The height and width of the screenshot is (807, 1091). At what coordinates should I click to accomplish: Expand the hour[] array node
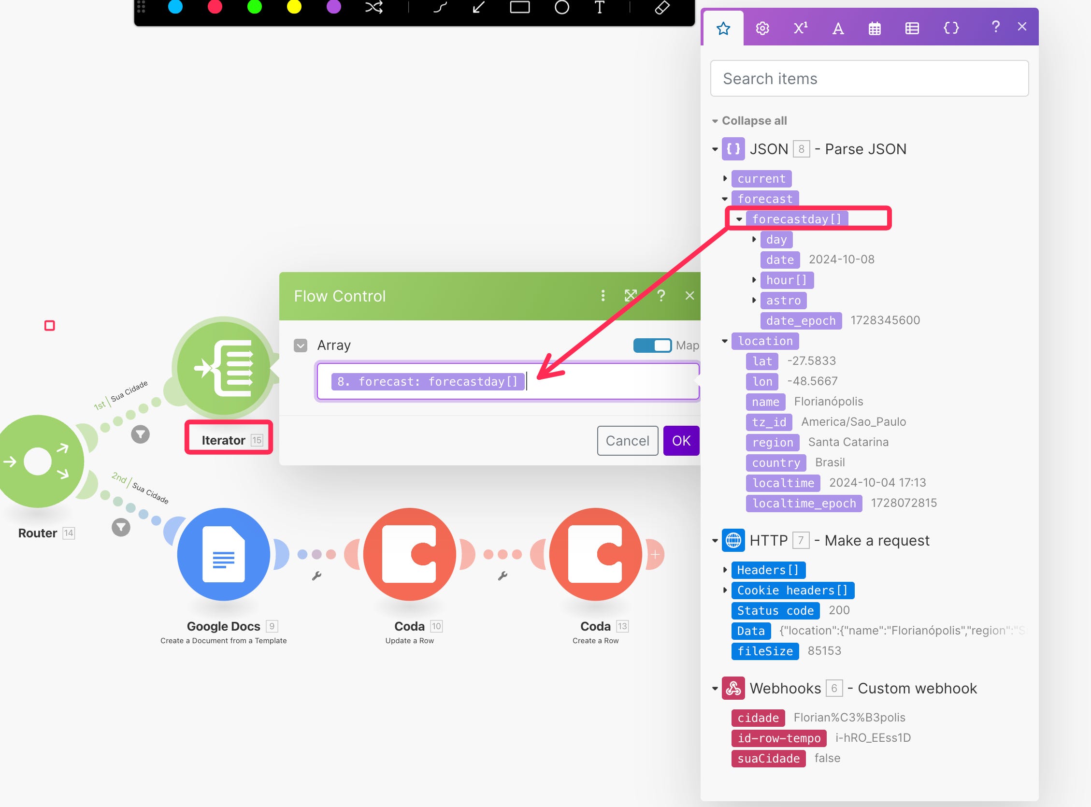point(754,280)
